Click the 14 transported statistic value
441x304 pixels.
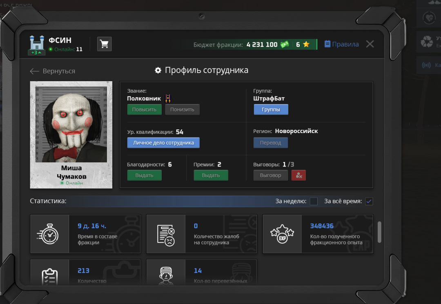point(198,271)
